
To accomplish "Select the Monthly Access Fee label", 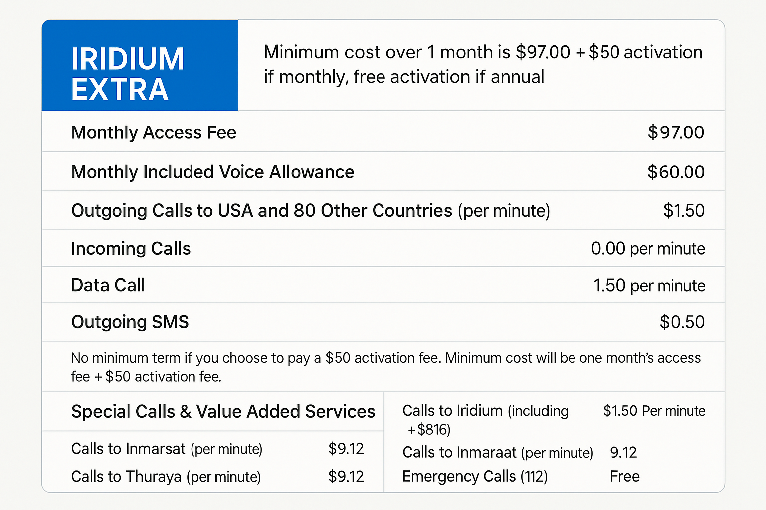I will click(x=154, y=132).
